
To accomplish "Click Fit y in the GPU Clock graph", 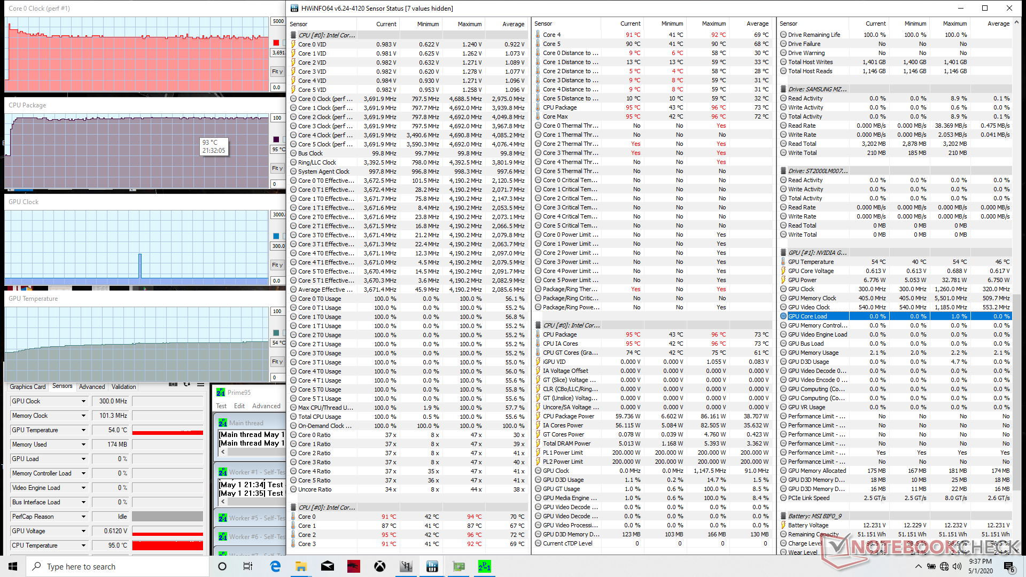I will click(277, 265).
